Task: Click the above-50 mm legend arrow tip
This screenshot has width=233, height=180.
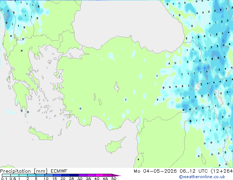Action: tap(116, 175)
